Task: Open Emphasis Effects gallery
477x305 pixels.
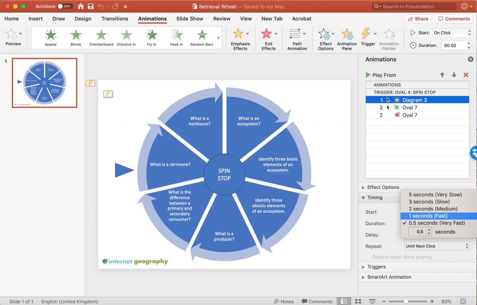Action: (x=240, y=37)
